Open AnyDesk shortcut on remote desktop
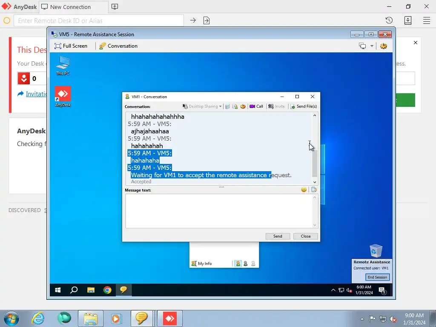Viewport: 436px width, 327px height. point(63,97)
